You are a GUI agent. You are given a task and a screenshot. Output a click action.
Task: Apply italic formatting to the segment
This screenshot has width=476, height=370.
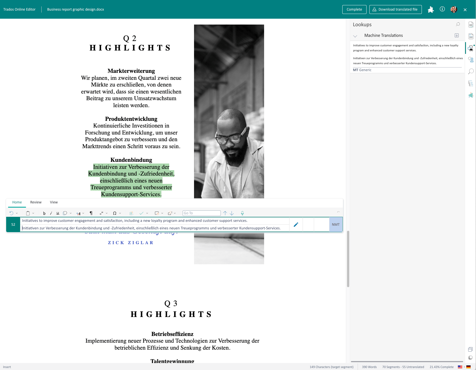[x=51, y=213]
